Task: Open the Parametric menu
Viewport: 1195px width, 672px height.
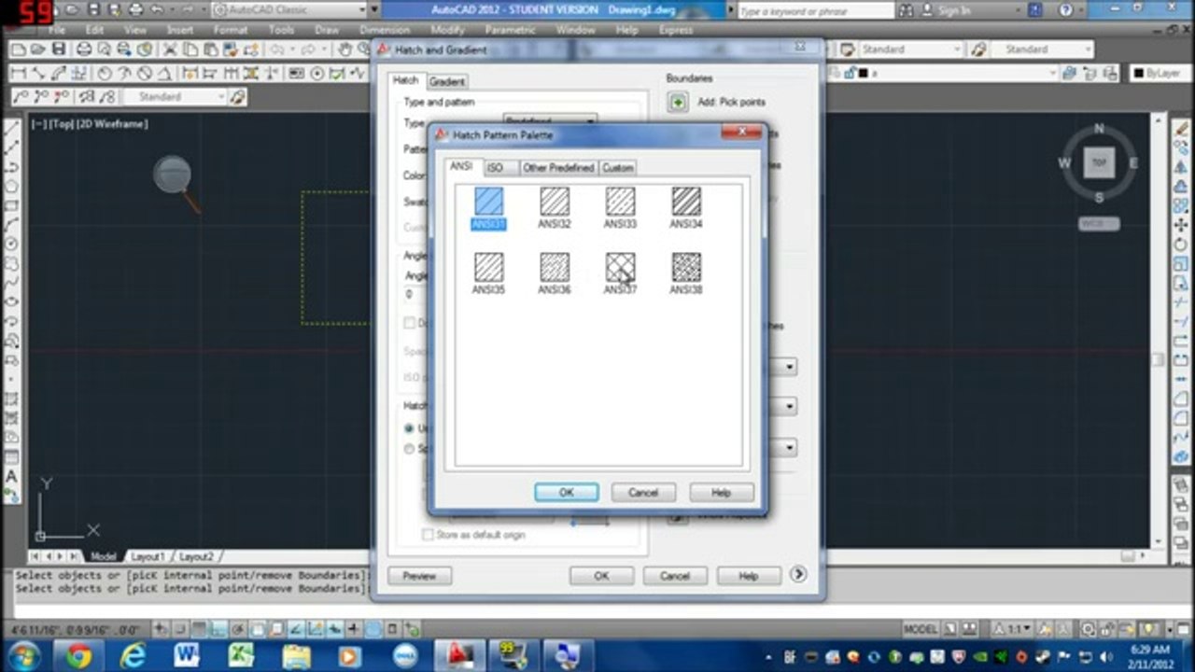Action: tap(510, 30)
